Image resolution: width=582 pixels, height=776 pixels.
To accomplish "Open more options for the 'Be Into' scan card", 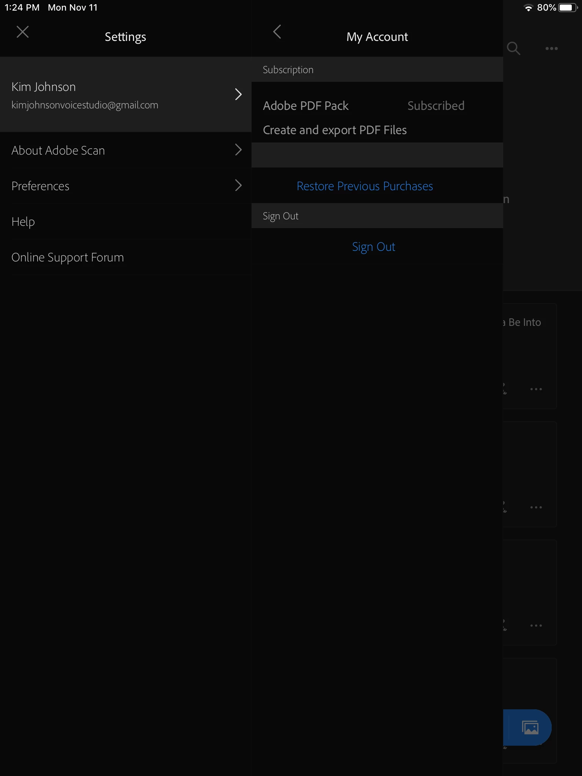I will pyautogui.click(x=536, y=389).
